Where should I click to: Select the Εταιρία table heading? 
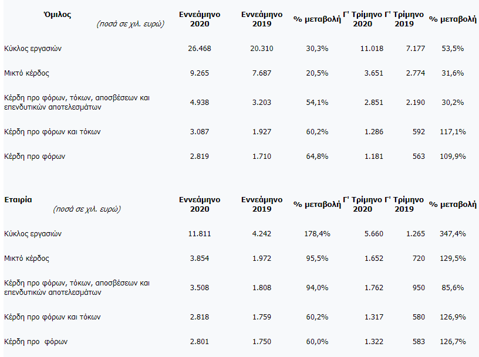[18, 199]
